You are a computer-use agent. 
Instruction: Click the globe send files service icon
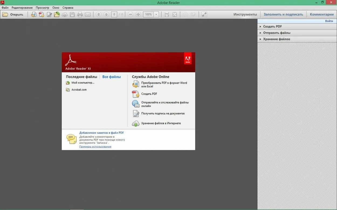pos(136,104)
